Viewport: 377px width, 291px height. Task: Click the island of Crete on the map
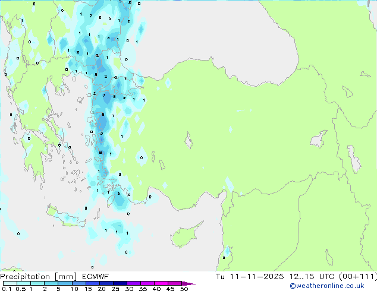65,217
